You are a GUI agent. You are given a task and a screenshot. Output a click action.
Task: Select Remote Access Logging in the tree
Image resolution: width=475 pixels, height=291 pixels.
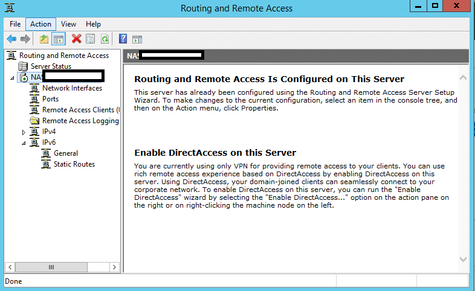pos(80,121)
